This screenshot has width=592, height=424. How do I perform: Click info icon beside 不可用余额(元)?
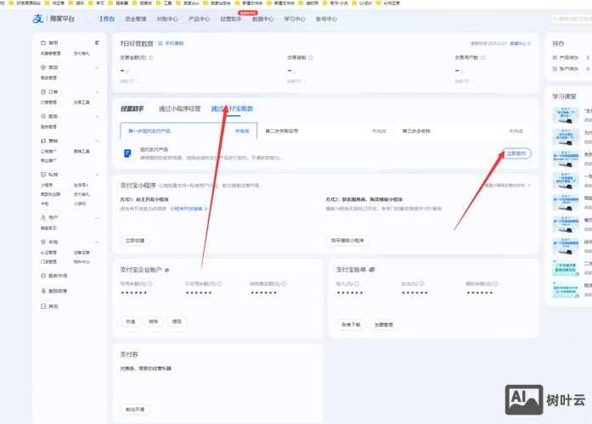(x=219, y=283)
